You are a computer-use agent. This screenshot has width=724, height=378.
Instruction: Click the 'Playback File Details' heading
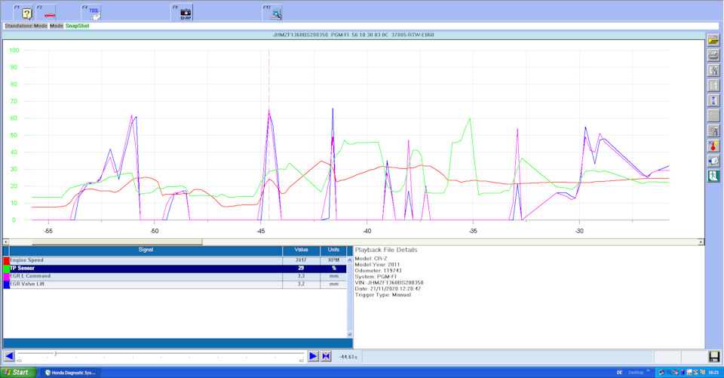386,250
